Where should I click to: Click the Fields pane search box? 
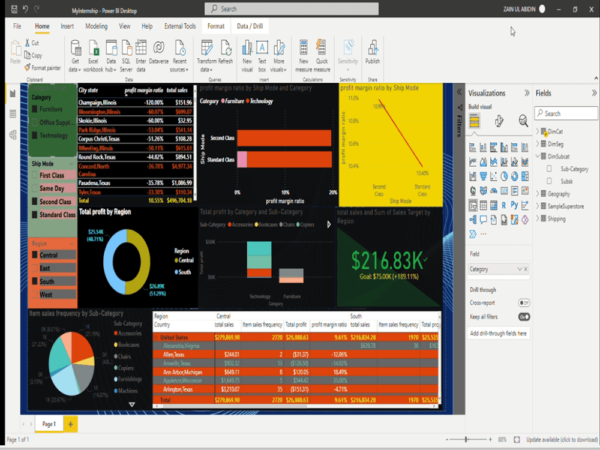565,113
